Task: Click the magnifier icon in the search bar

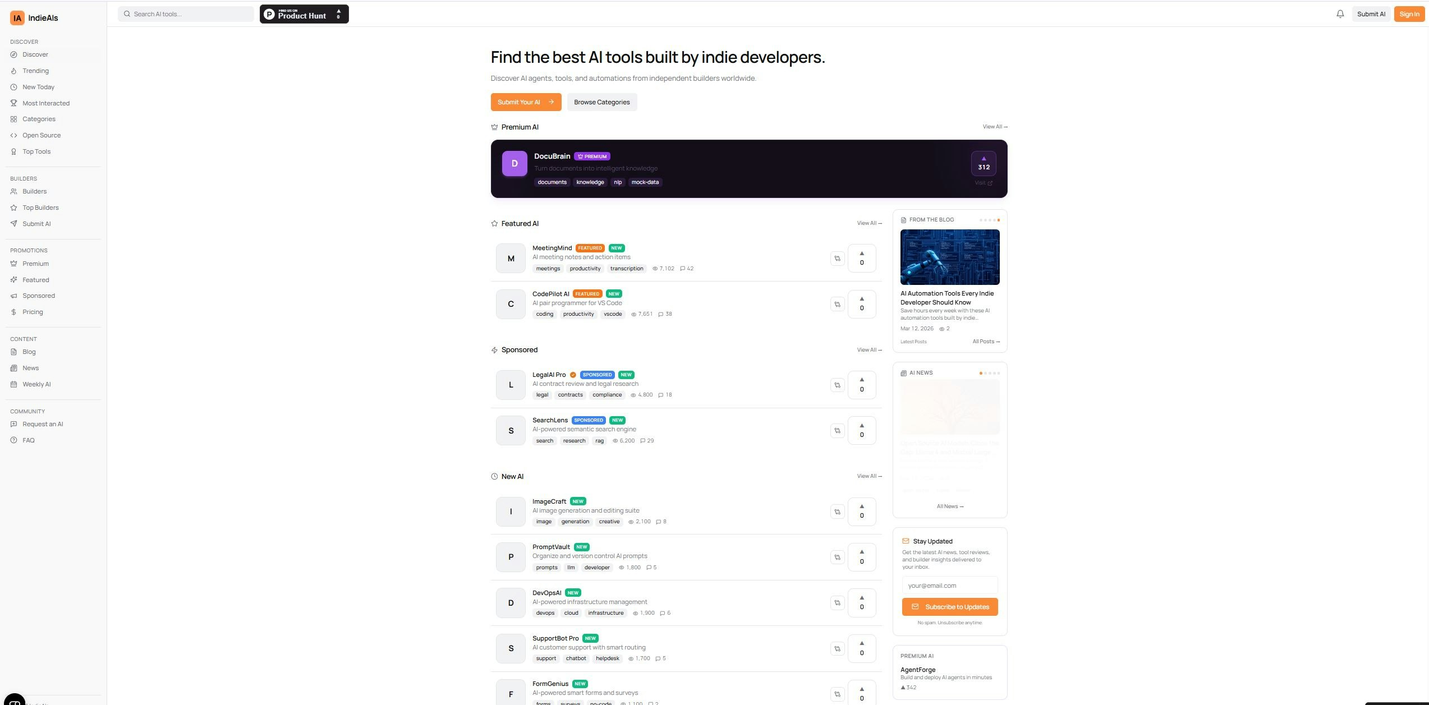Action: pyautogui.click(x=127, y=13)
